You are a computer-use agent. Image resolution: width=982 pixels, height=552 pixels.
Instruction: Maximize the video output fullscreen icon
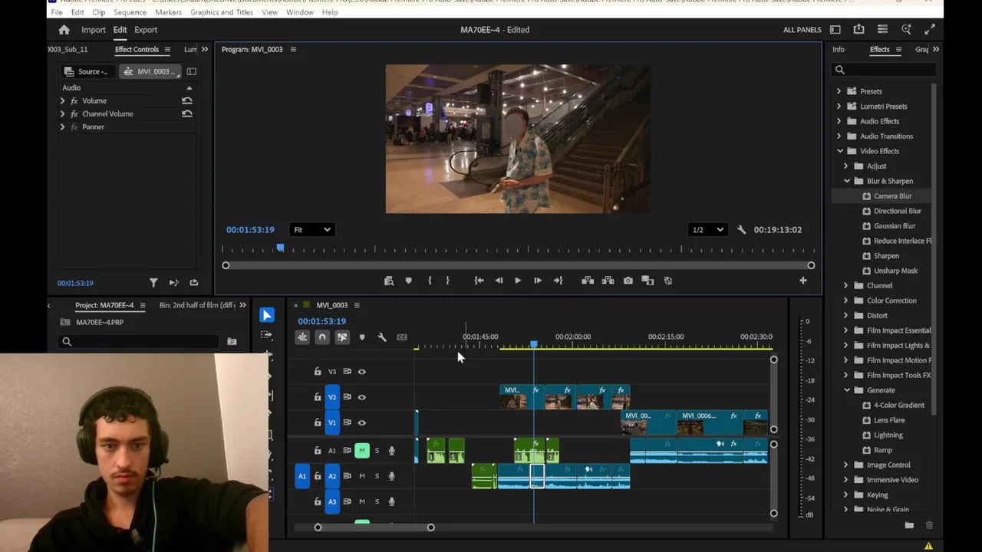[930, 30]
